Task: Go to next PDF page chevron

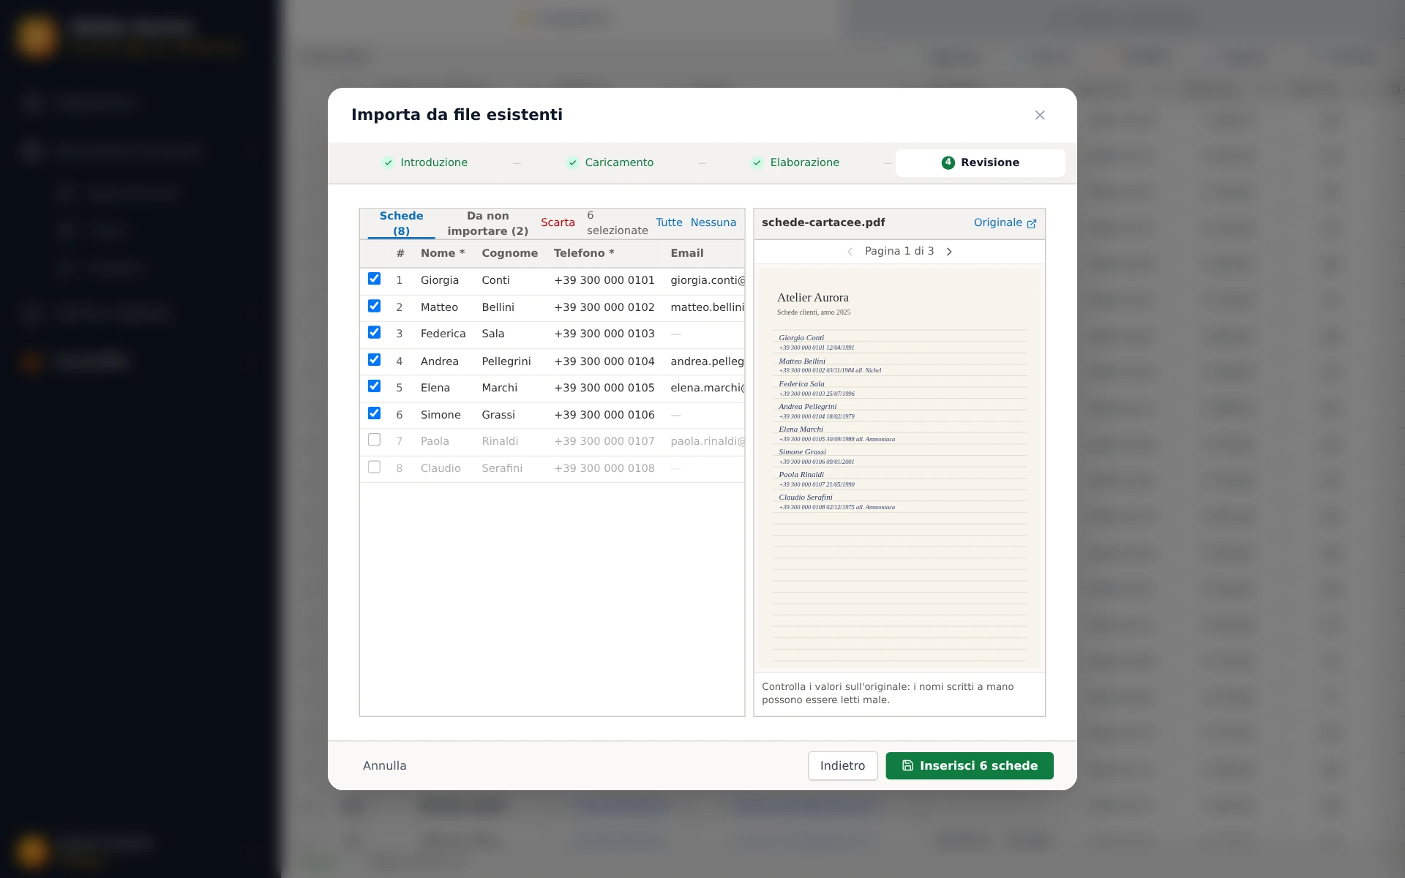Action: [x=949, y=252]
